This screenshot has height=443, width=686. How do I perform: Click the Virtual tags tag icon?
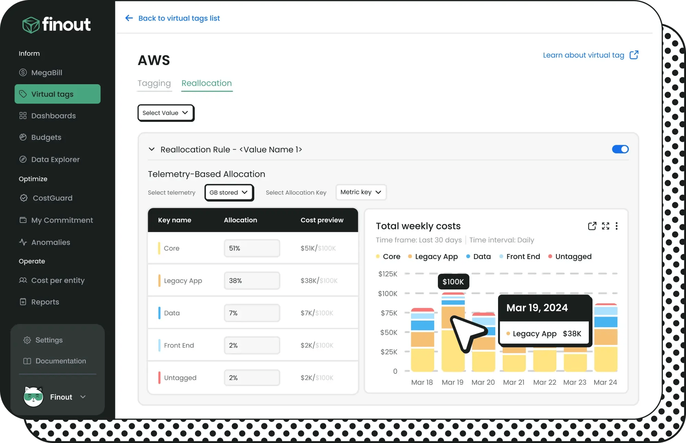[23, 94]
